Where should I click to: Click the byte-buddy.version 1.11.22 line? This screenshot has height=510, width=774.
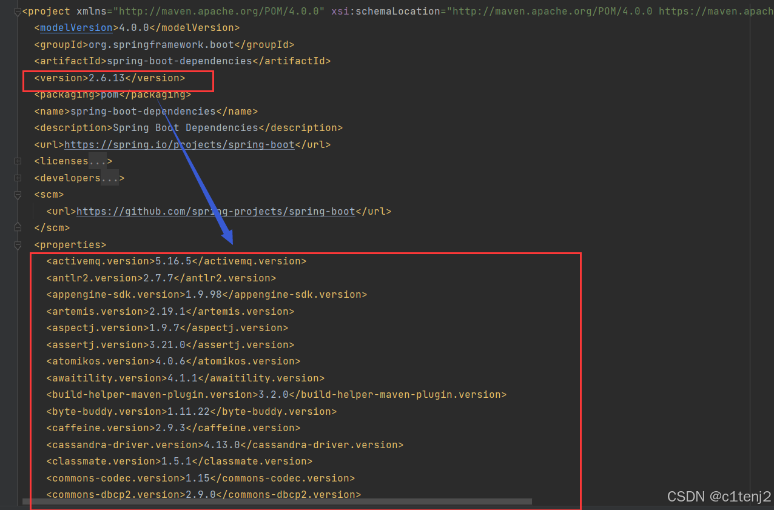(x=192, y=412)
